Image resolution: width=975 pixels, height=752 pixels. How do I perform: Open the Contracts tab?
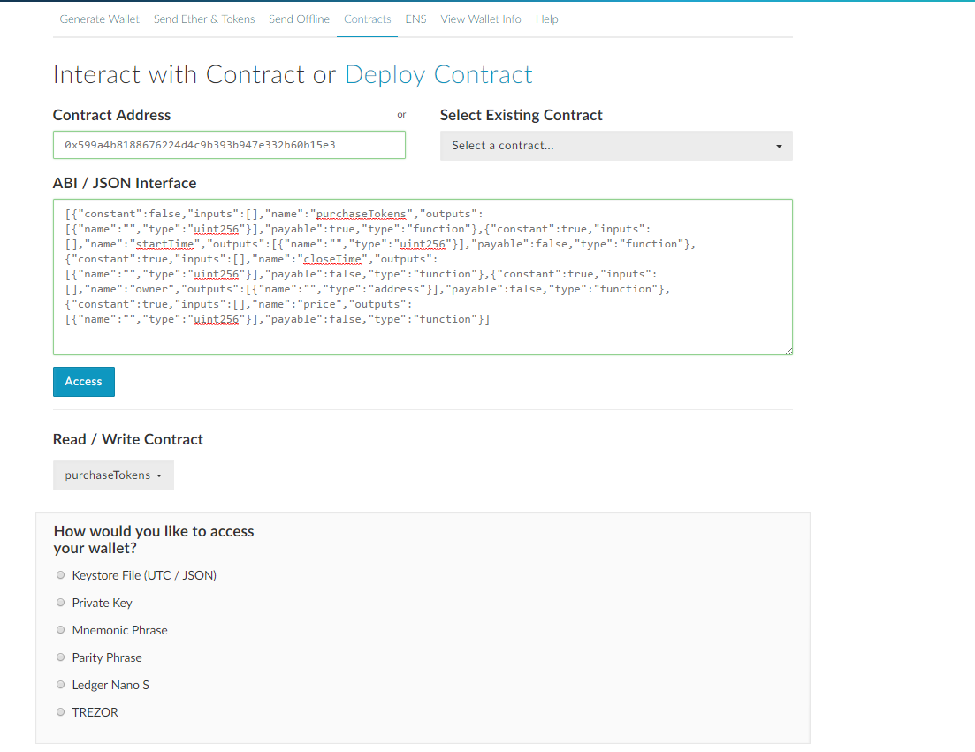(368, 19)
